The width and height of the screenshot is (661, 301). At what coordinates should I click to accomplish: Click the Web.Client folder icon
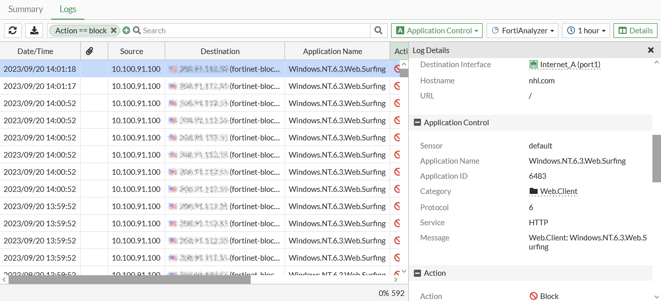point(535,191)
